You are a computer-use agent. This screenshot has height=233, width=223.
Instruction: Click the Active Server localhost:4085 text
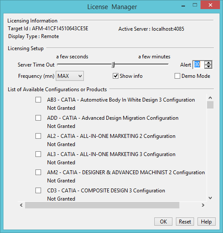151,29
